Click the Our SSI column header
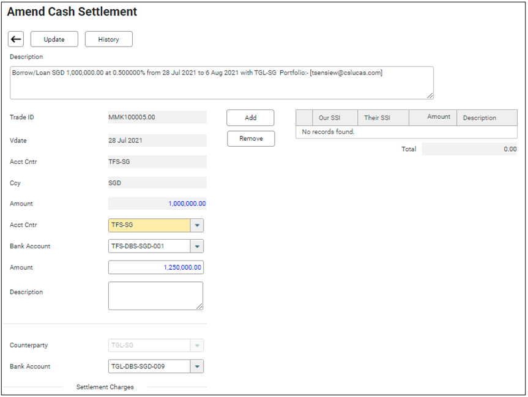The height and width of the screenshot is (397, 528). click(329, 118)
